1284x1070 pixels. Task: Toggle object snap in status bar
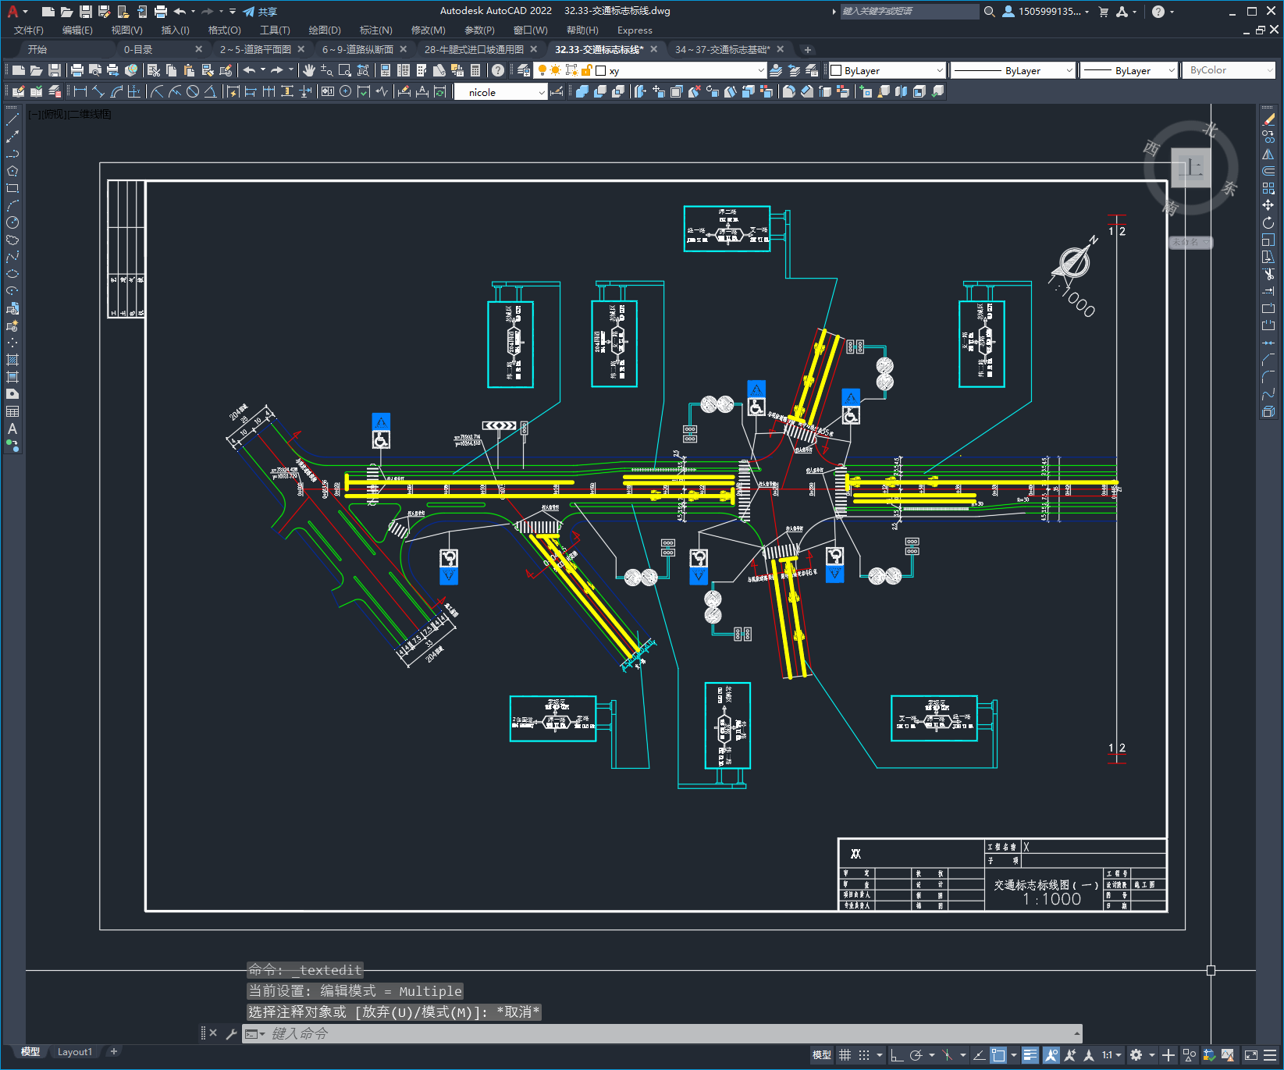coord(998,1055)
